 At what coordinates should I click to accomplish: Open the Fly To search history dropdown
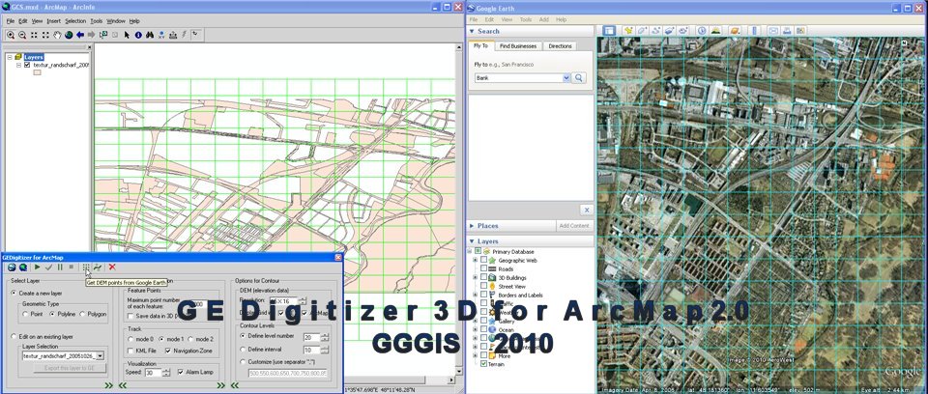click(x=566, y=78)
